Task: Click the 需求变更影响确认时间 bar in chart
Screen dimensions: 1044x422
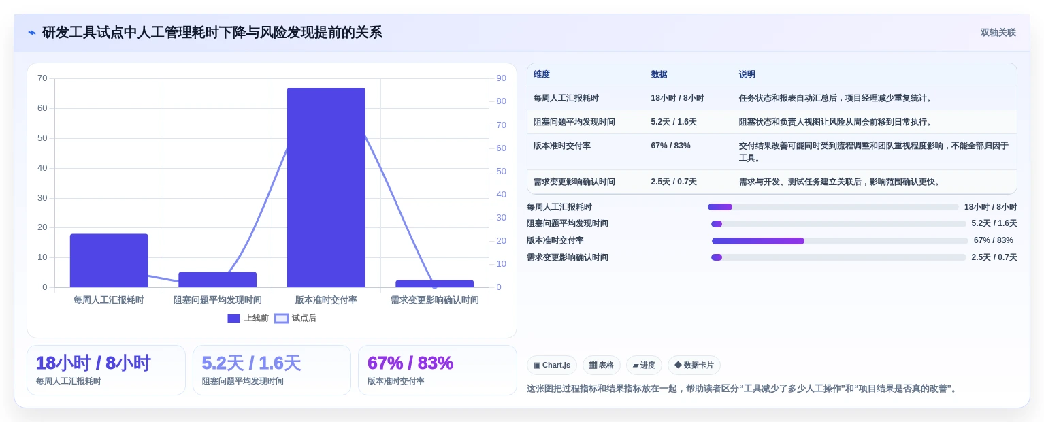Action: (435, 284)
